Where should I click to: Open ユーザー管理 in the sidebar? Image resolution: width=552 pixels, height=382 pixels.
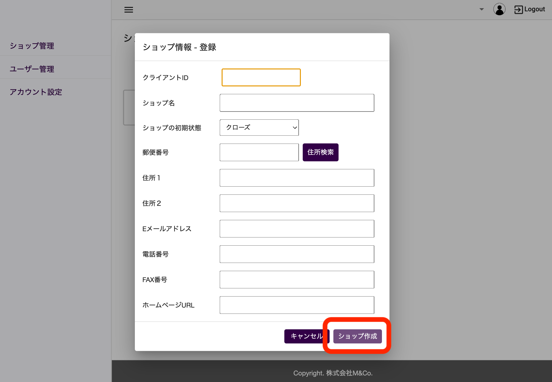point(32,69)
